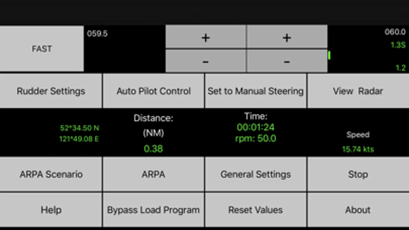Open the ARPA panel
The width and height of the screenshot is (409, 230).
point(153,174)
